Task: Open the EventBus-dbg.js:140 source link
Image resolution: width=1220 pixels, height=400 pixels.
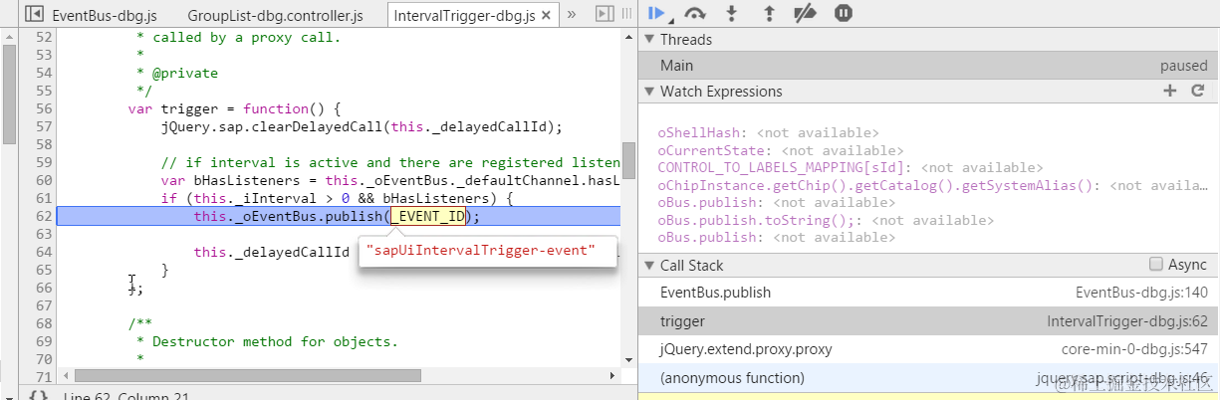Action: 1141,294
